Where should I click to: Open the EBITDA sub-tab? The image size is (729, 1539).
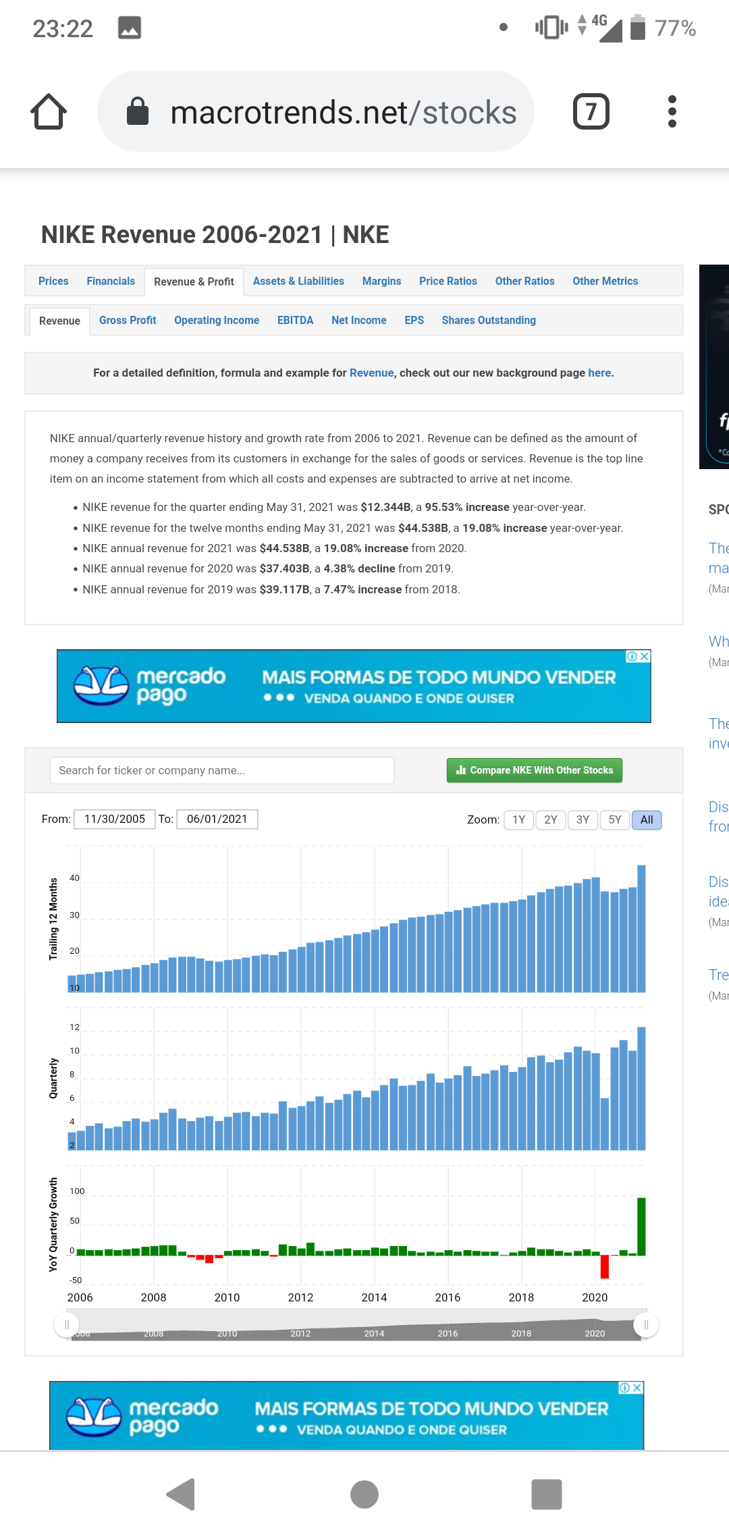coord(295,320)
